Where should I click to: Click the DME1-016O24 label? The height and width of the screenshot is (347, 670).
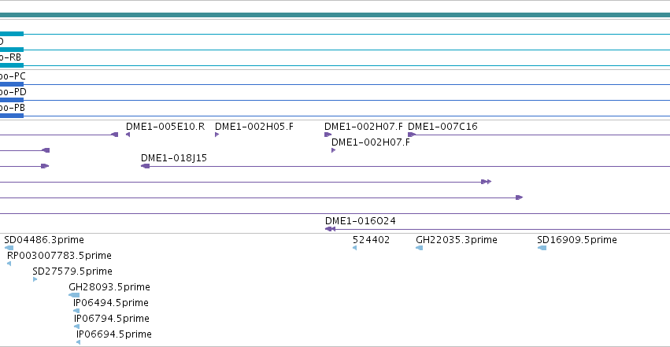[361, 221]
